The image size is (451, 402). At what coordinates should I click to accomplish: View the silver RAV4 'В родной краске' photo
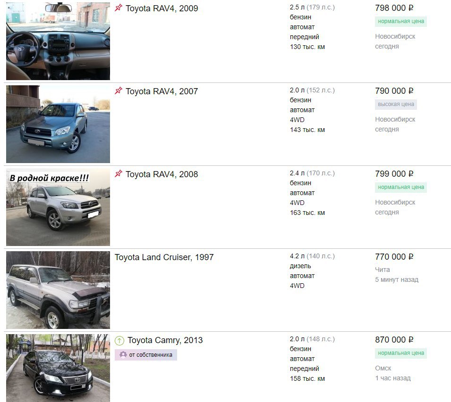pyautogui.click(x=58, y=207)
